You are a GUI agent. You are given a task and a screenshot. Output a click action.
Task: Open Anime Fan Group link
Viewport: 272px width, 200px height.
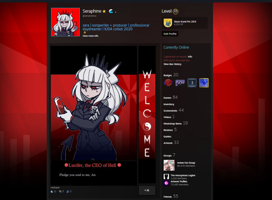(x=186, y=163)
